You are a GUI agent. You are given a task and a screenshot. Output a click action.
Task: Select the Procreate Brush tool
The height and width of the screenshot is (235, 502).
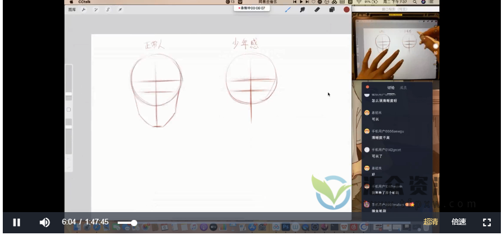click(287, 9)
